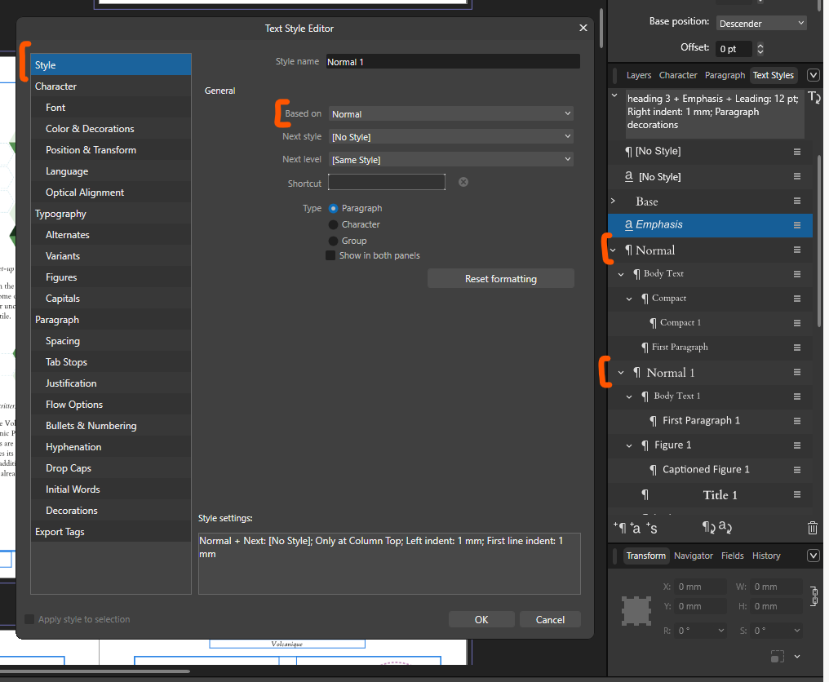Switch to the Paragraph panel tab

click(725, 75)
